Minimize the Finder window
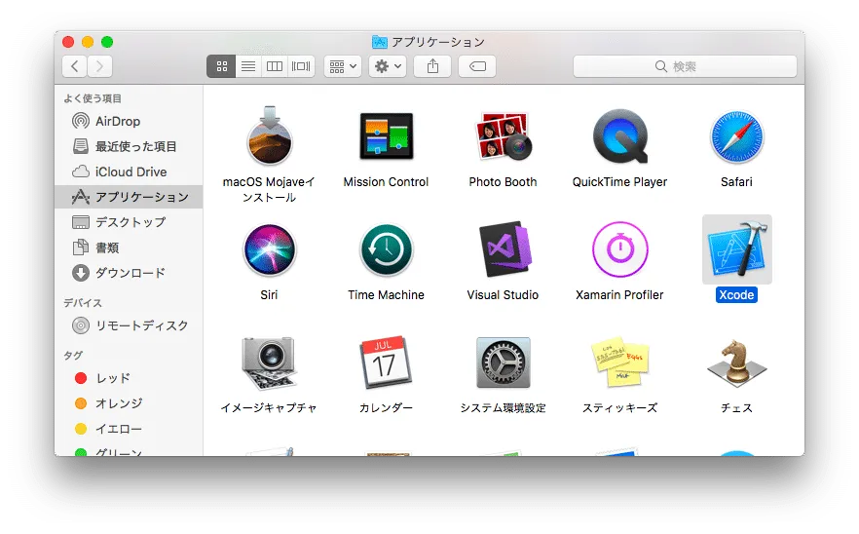859x534 pixels. point(88,42)
